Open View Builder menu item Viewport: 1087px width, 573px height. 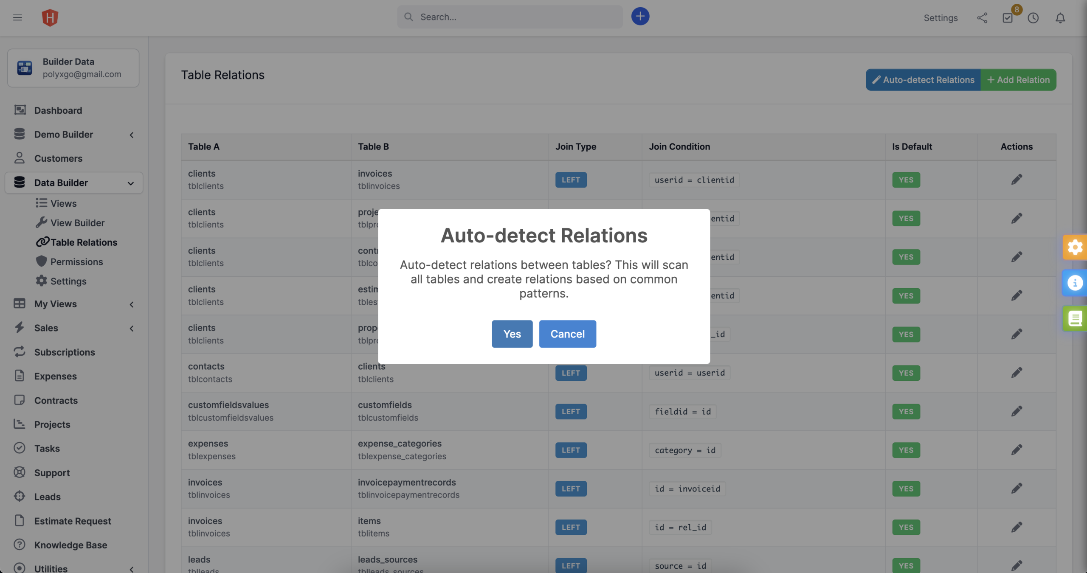[77, 223]
